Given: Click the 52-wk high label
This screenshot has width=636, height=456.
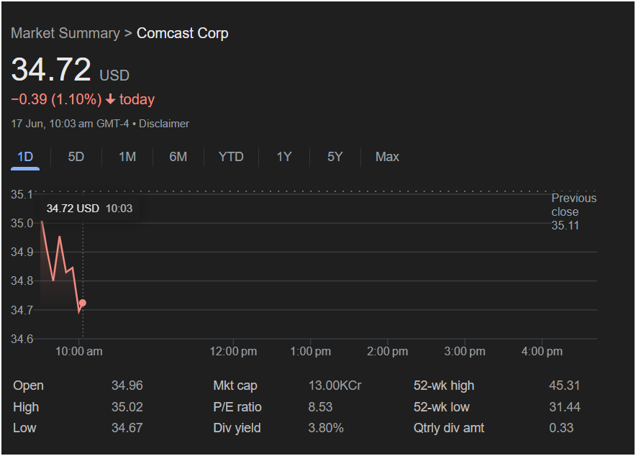Looking at the screenshot, I should [444, 386].
